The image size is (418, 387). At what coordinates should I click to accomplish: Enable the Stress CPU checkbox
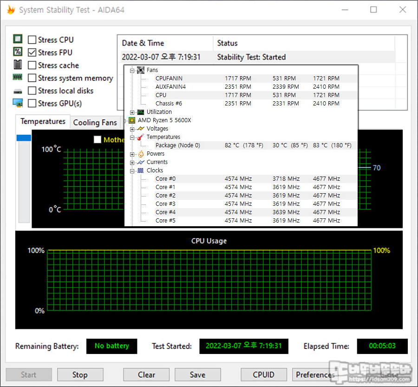pos(32,40)
